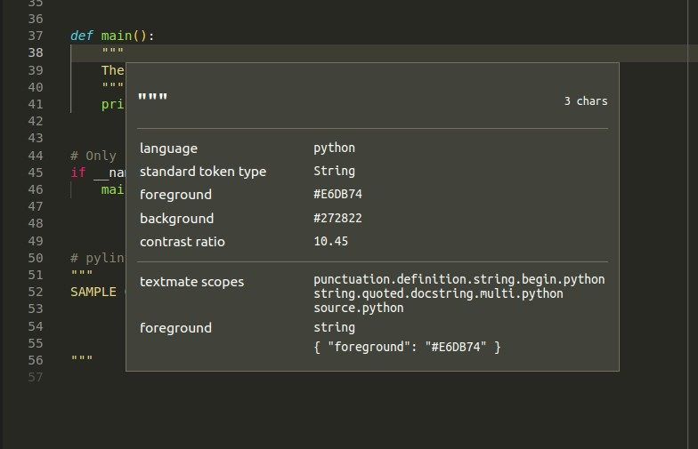This screenshot has height=449, width=698.
Task: Click the string.quoted.docstring.multi.python scope
Action: click(x=438, y=293)
